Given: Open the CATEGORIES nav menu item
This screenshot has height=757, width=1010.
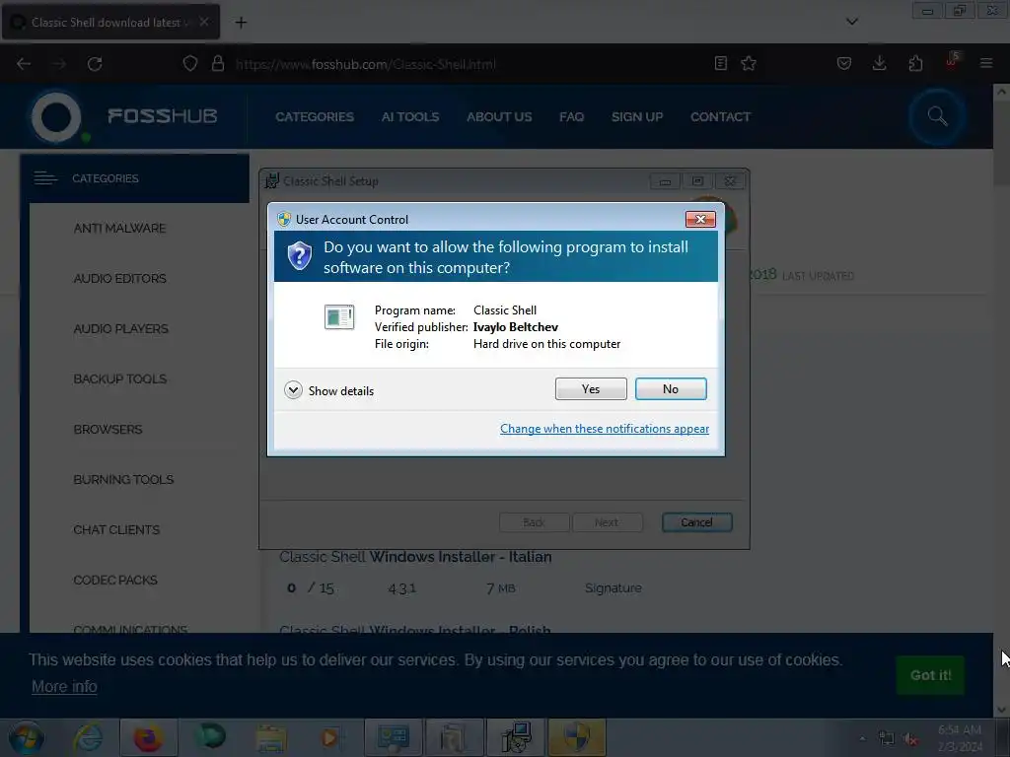Looking at the screenshot, I should [x=315, y=116].
